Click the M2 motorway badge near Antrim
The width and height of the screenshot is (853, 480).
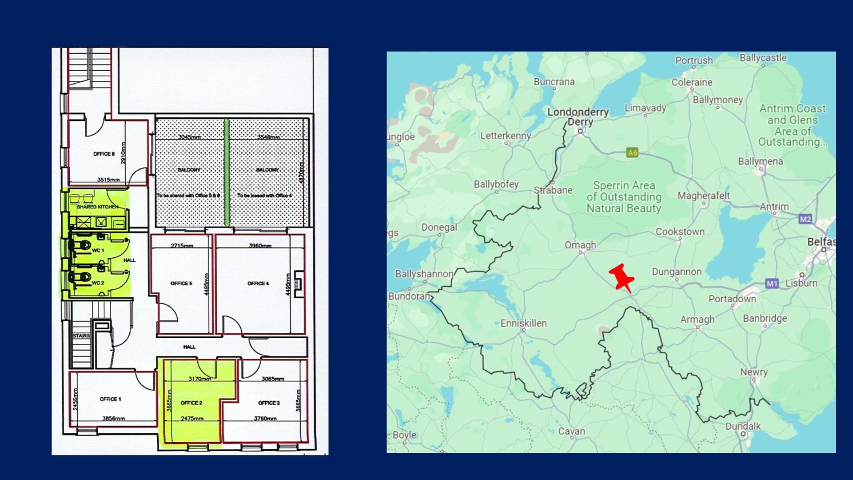click(805, 219)
